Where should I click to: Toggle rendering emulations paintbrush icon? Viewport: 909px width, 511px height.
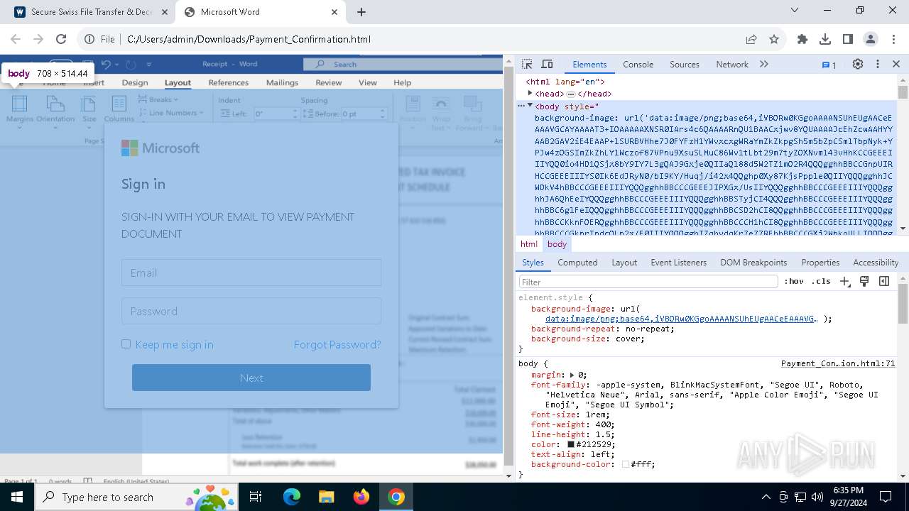point(864,281)
